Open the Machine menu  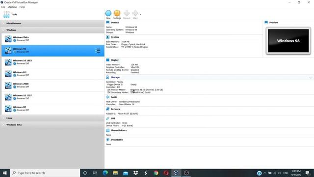click(12, 7)
